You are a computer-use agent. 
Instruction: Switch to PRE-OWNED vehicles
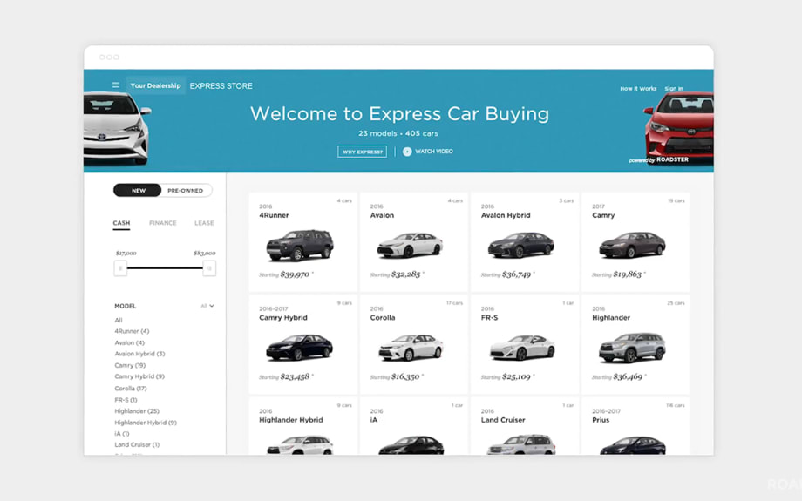point(185,190)
